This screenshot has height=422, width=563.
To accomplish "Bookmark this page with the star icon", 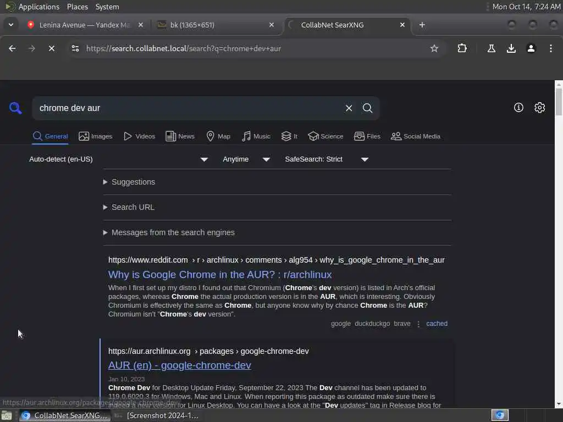I will coord(434,48).
